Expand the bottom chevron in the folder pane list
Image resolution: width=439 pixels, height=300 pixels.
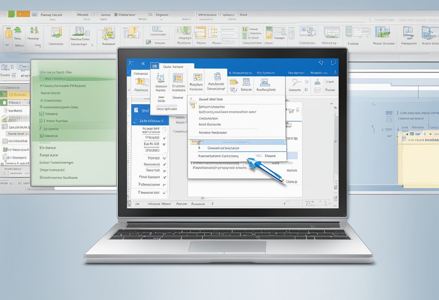point(164,192)
